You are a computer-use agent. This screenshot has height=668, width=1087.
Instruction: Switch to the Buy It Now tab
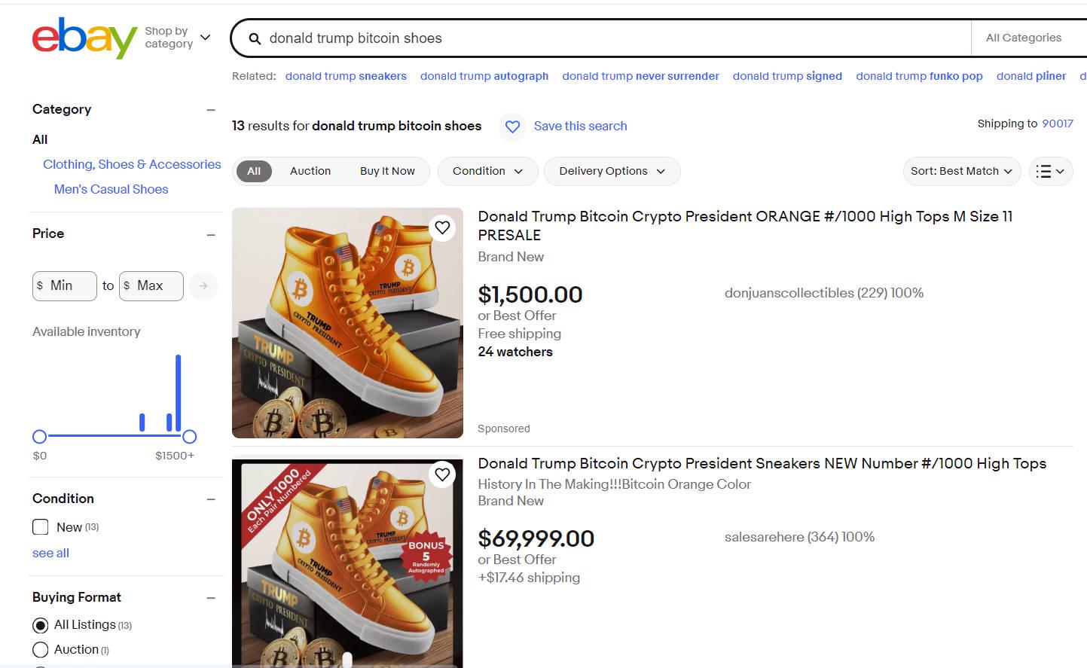(387, 171)
